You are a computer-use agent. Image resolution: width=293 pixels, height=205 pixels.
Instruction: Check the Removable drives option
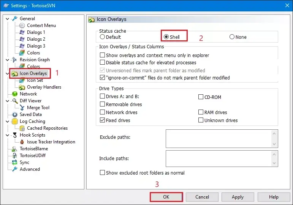coord(102,104)
